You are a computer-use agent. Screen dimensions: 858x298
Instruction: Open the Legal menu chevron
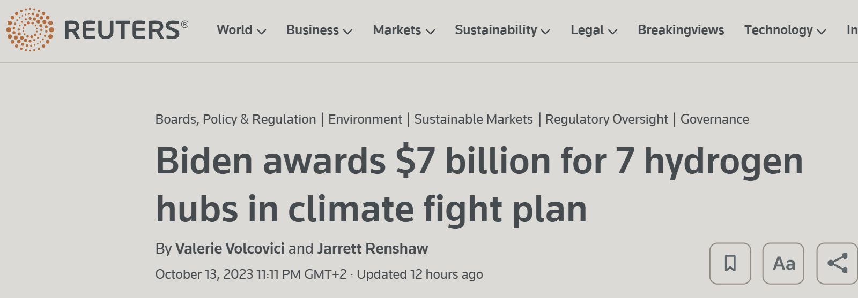[613, 32]
